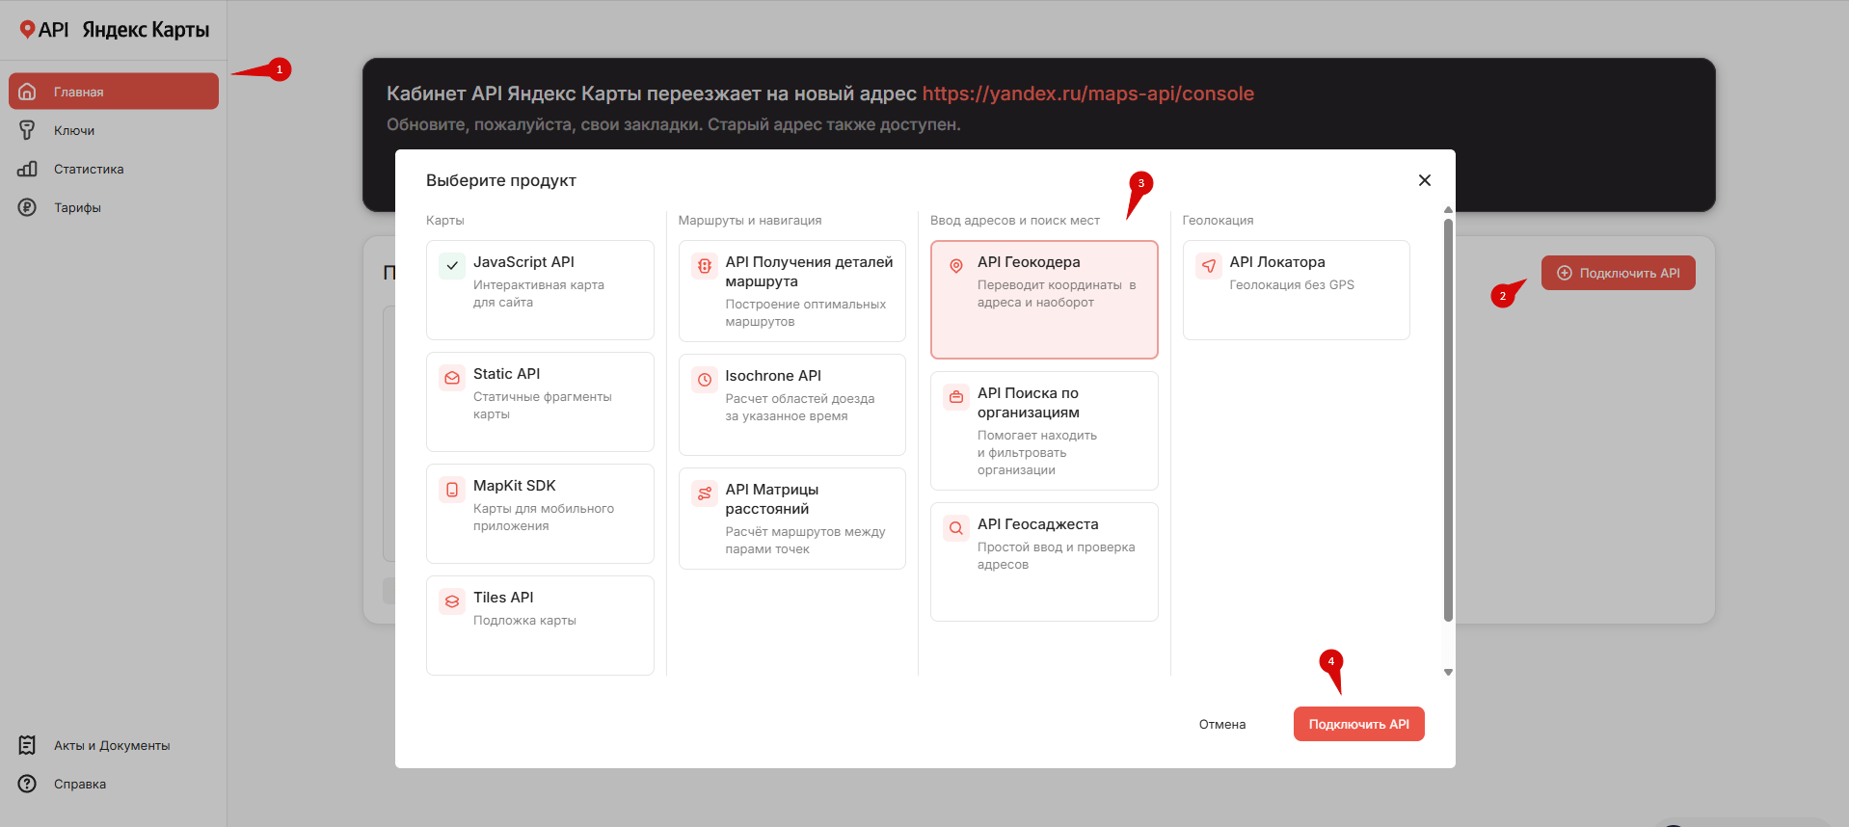
Task: Click the route details API icon
Action: [705, 266]
